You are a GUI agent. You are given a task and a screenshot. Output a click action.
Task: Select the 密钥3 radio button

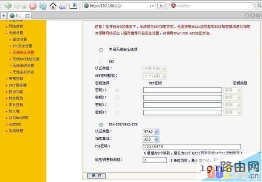117,105
